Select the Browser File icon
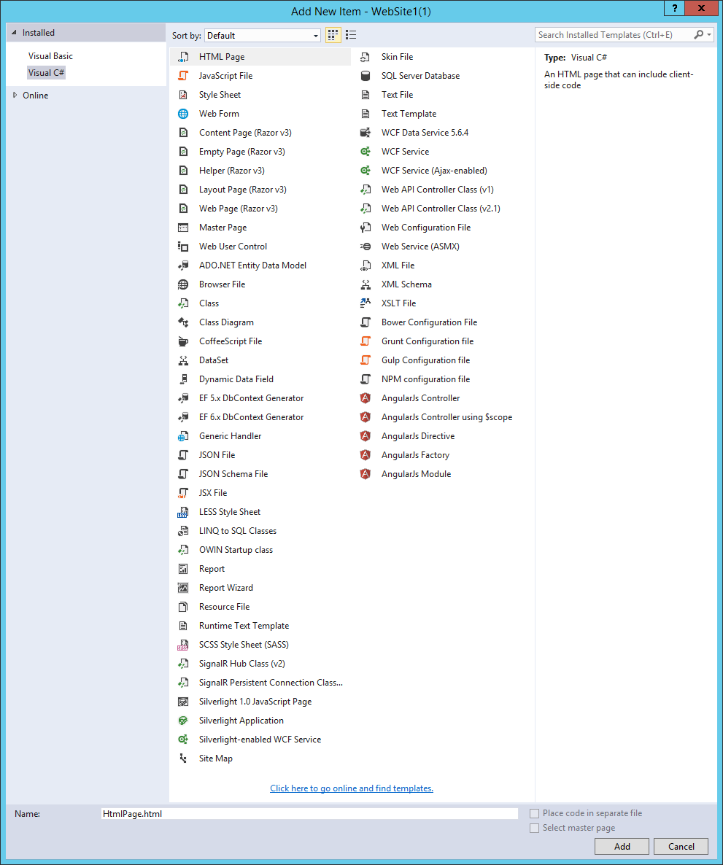 click(183, 284)
